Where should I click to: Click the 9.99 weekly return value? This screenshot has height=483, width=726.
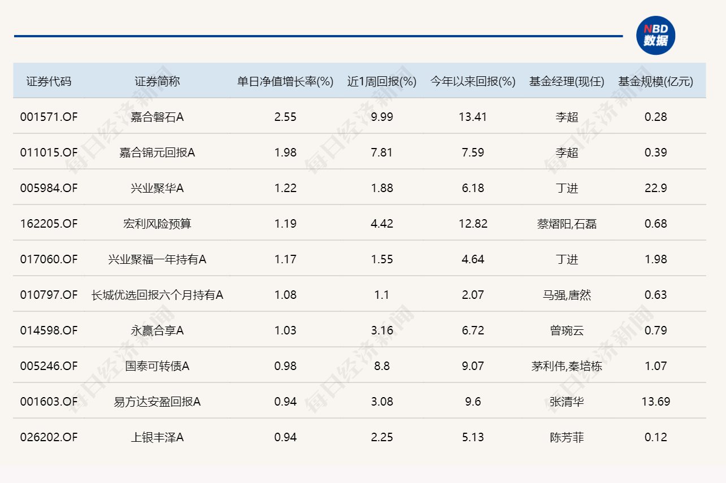[381, 116]
